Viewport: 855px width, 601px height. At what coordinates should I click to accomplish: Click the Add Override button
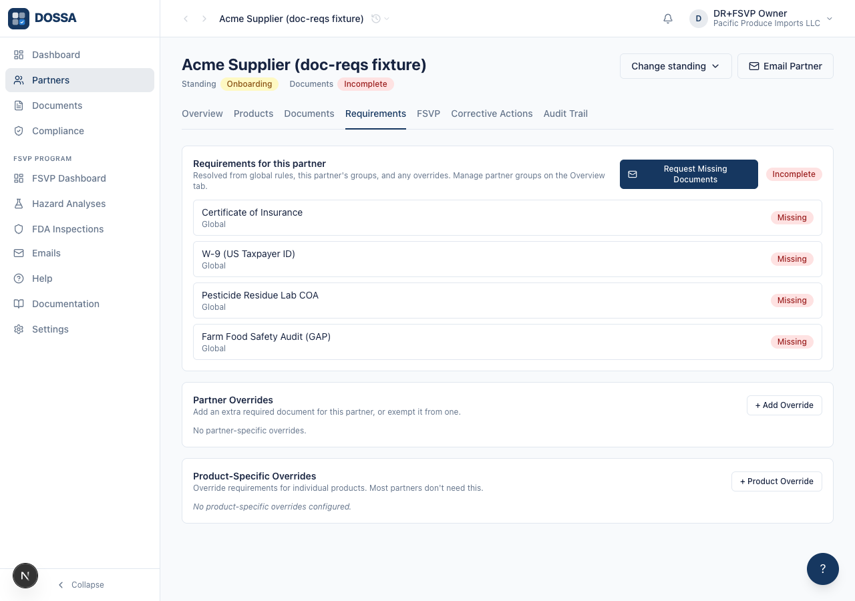coord(784,405)
